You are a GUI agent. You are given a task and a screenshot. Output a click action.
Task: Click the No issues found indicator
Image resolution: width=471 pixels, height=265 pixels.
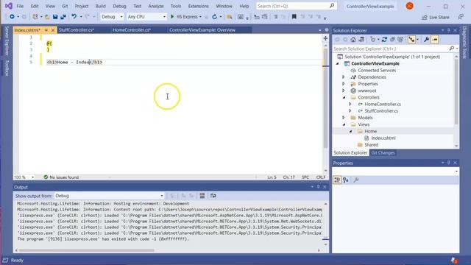61,177
